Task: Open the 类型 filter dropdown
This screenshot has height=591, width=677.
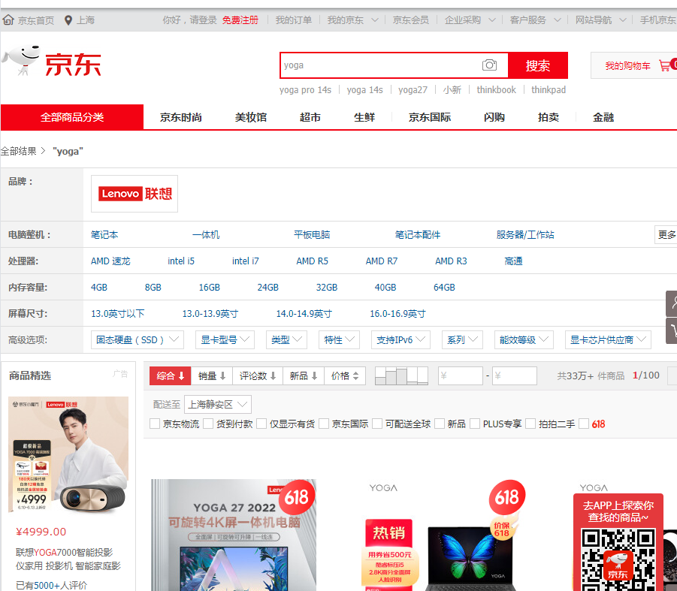Action: point(287,340)
